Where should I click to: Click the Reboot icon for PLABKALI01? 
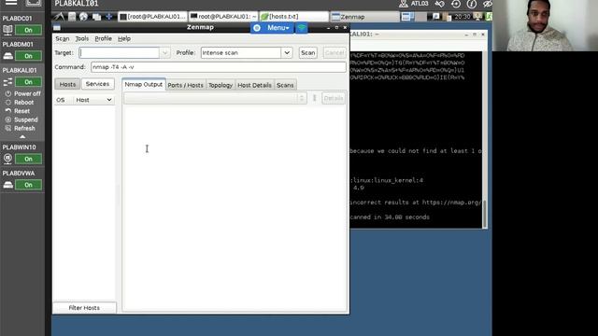[8, 102]
